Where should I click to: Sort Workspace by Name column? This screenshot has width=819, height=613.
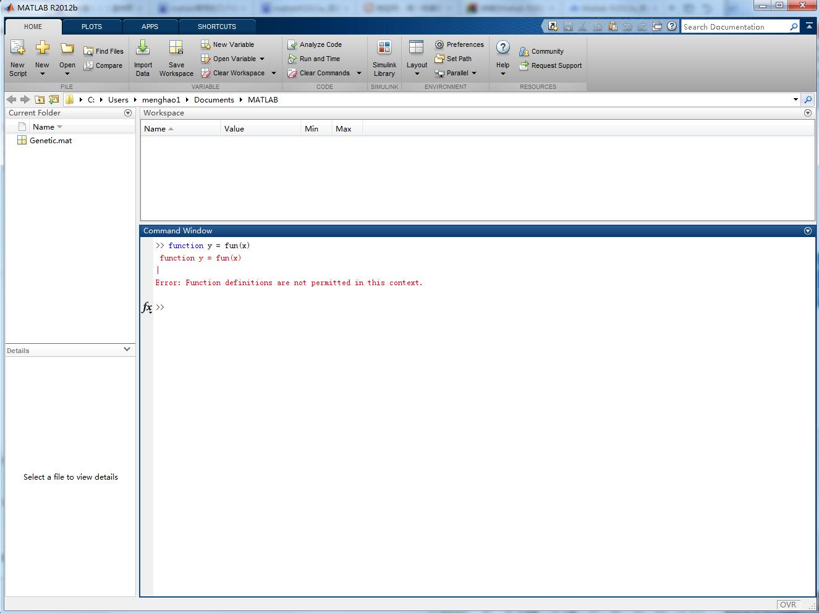pyautogui.click(x=180, y=129)
